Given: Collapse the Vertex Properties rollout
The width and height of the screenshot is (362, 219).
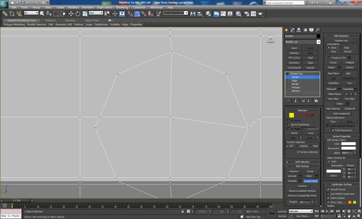Looking at the screenshot, I should click(x=341, y=136).
